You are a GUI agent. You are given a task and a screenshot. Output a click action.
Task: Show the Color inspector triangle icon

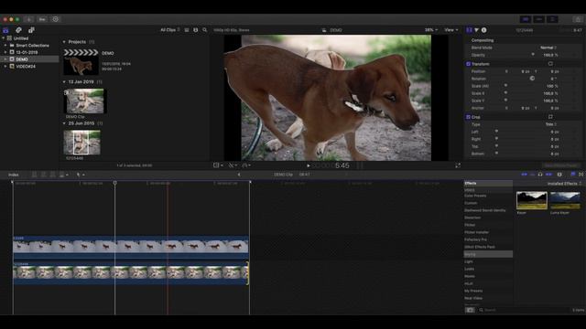(476, 30)
